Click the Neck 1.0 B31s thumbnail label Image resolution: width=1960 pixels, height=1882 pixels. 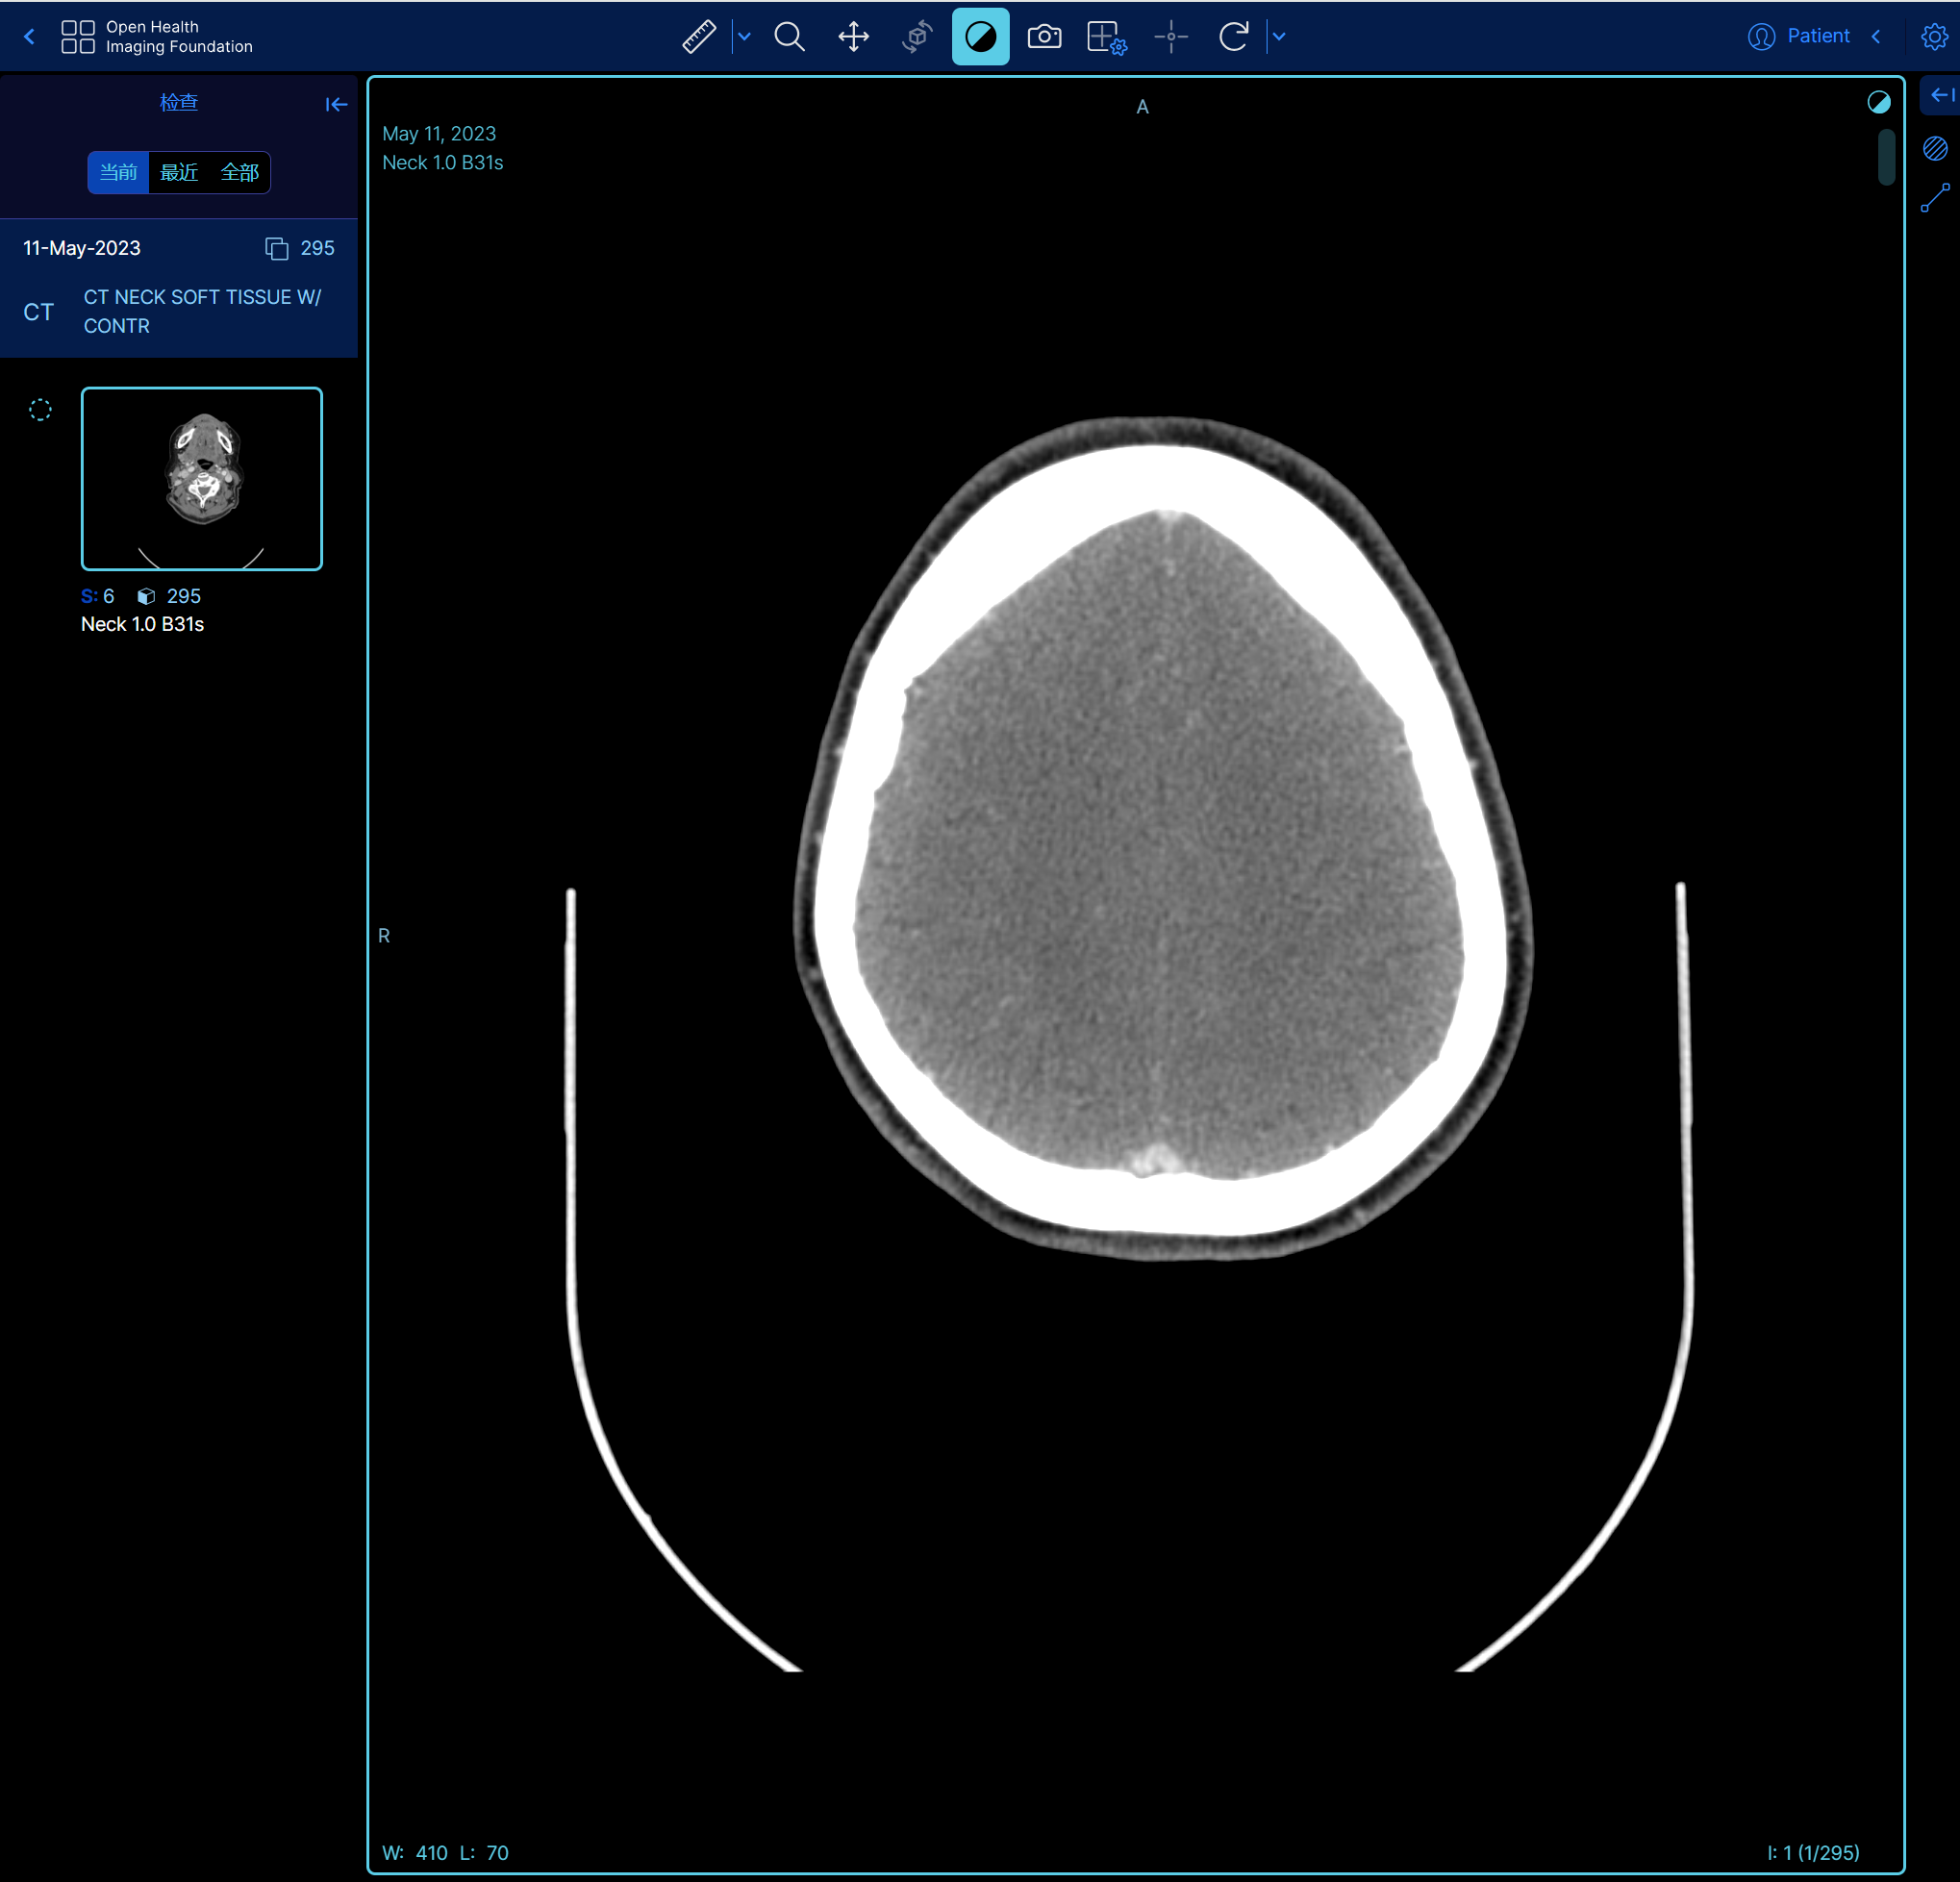pos(142,624)
